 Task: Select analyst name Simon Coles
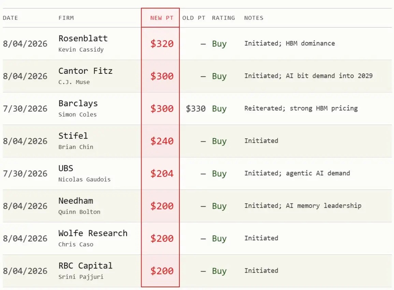tap(77, 114)
